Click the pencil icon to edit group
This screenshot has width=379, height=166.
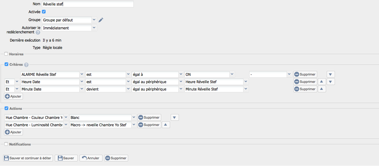[x=101, y=20]
